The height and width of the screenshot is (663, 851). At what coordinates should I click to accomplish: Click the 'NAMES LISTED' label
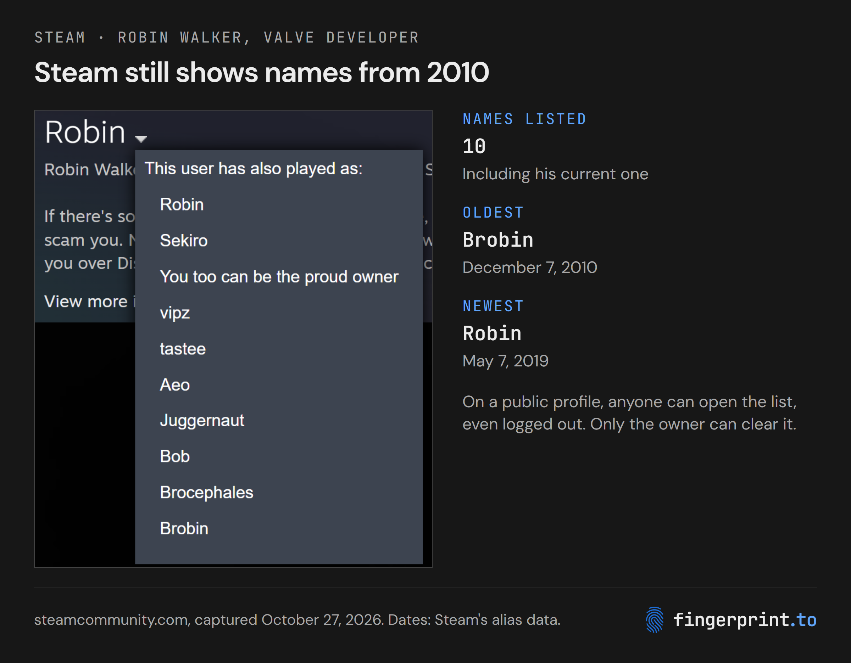click(x=524, y=119)
